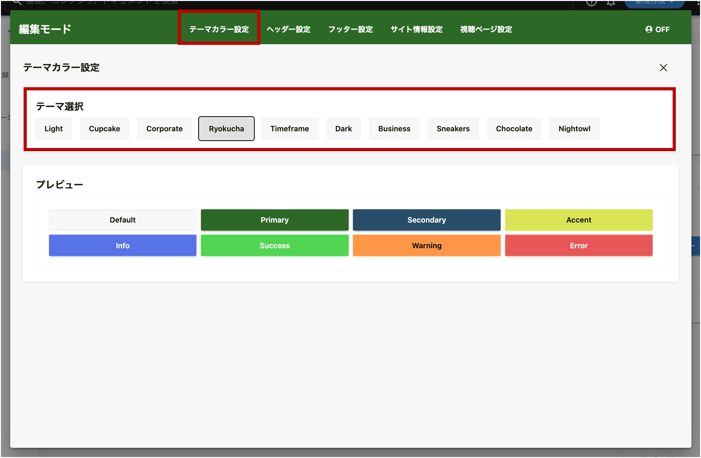Choose the Cupcake theme
701x458 pixels.
[x=105, y=129]
